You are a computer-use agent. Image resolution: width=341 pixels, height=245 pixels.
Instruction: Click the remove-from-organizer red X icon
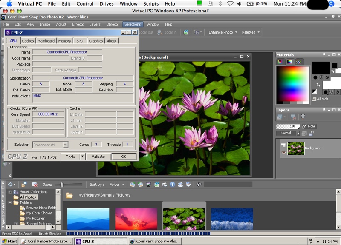click(x=35, y=185)
